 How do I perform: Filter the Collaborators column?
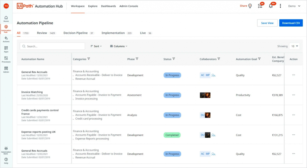coord(219,59)
